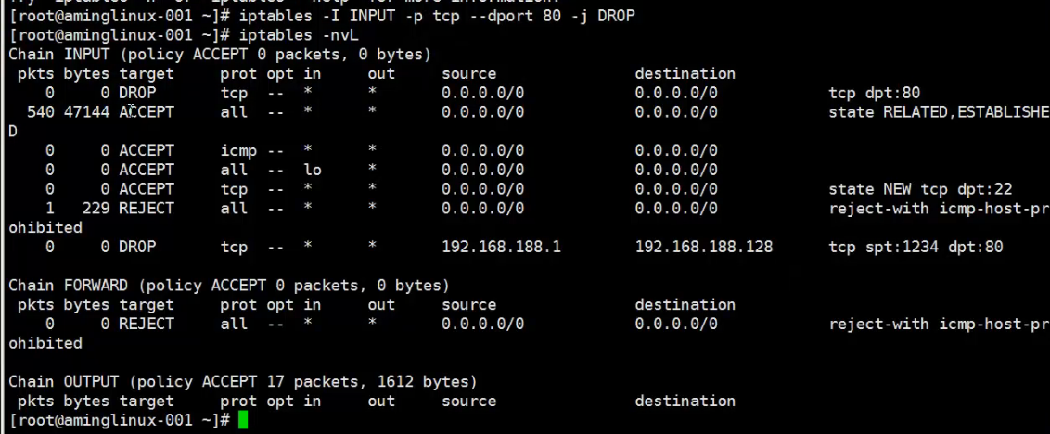Viewport: 1050px width, 434px height.
Task: Select 'Chain INPUT' heading line
Action: coord(220,54)
